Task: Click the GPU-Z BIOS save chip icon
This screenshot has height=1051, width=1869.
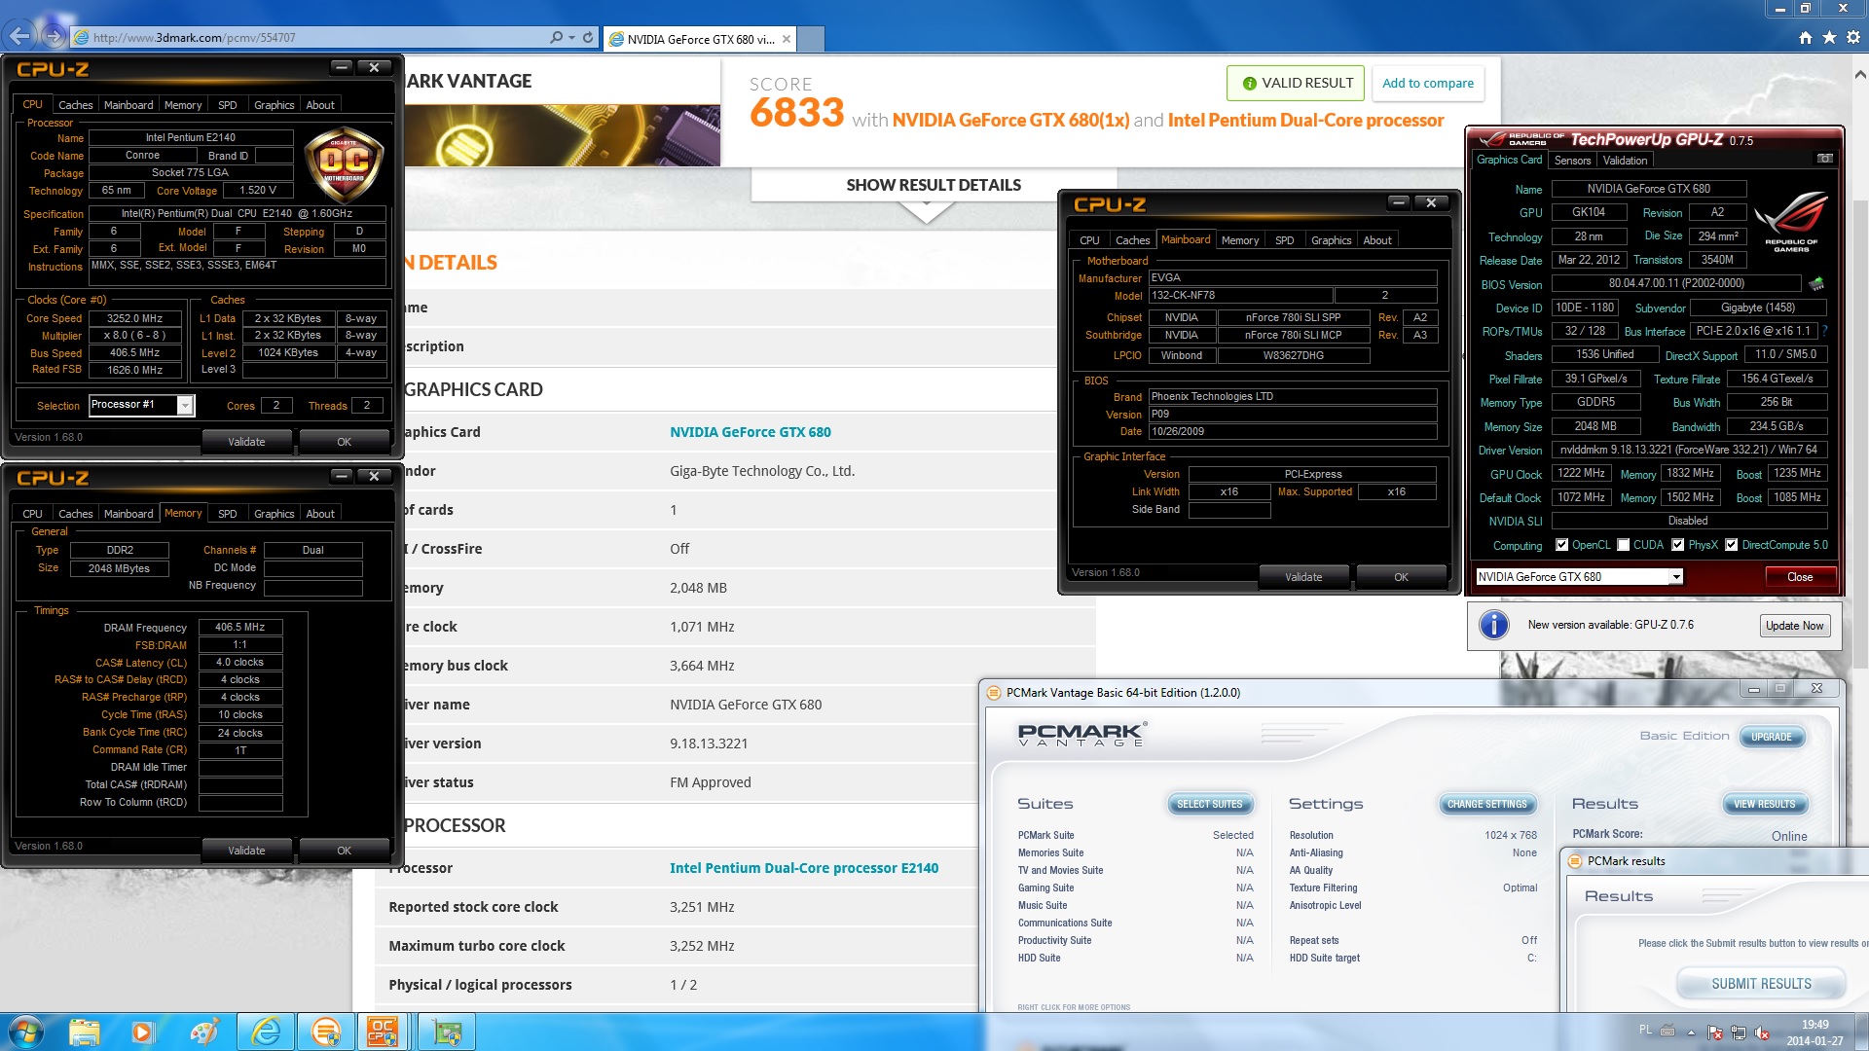Action: pos(1816,284)
